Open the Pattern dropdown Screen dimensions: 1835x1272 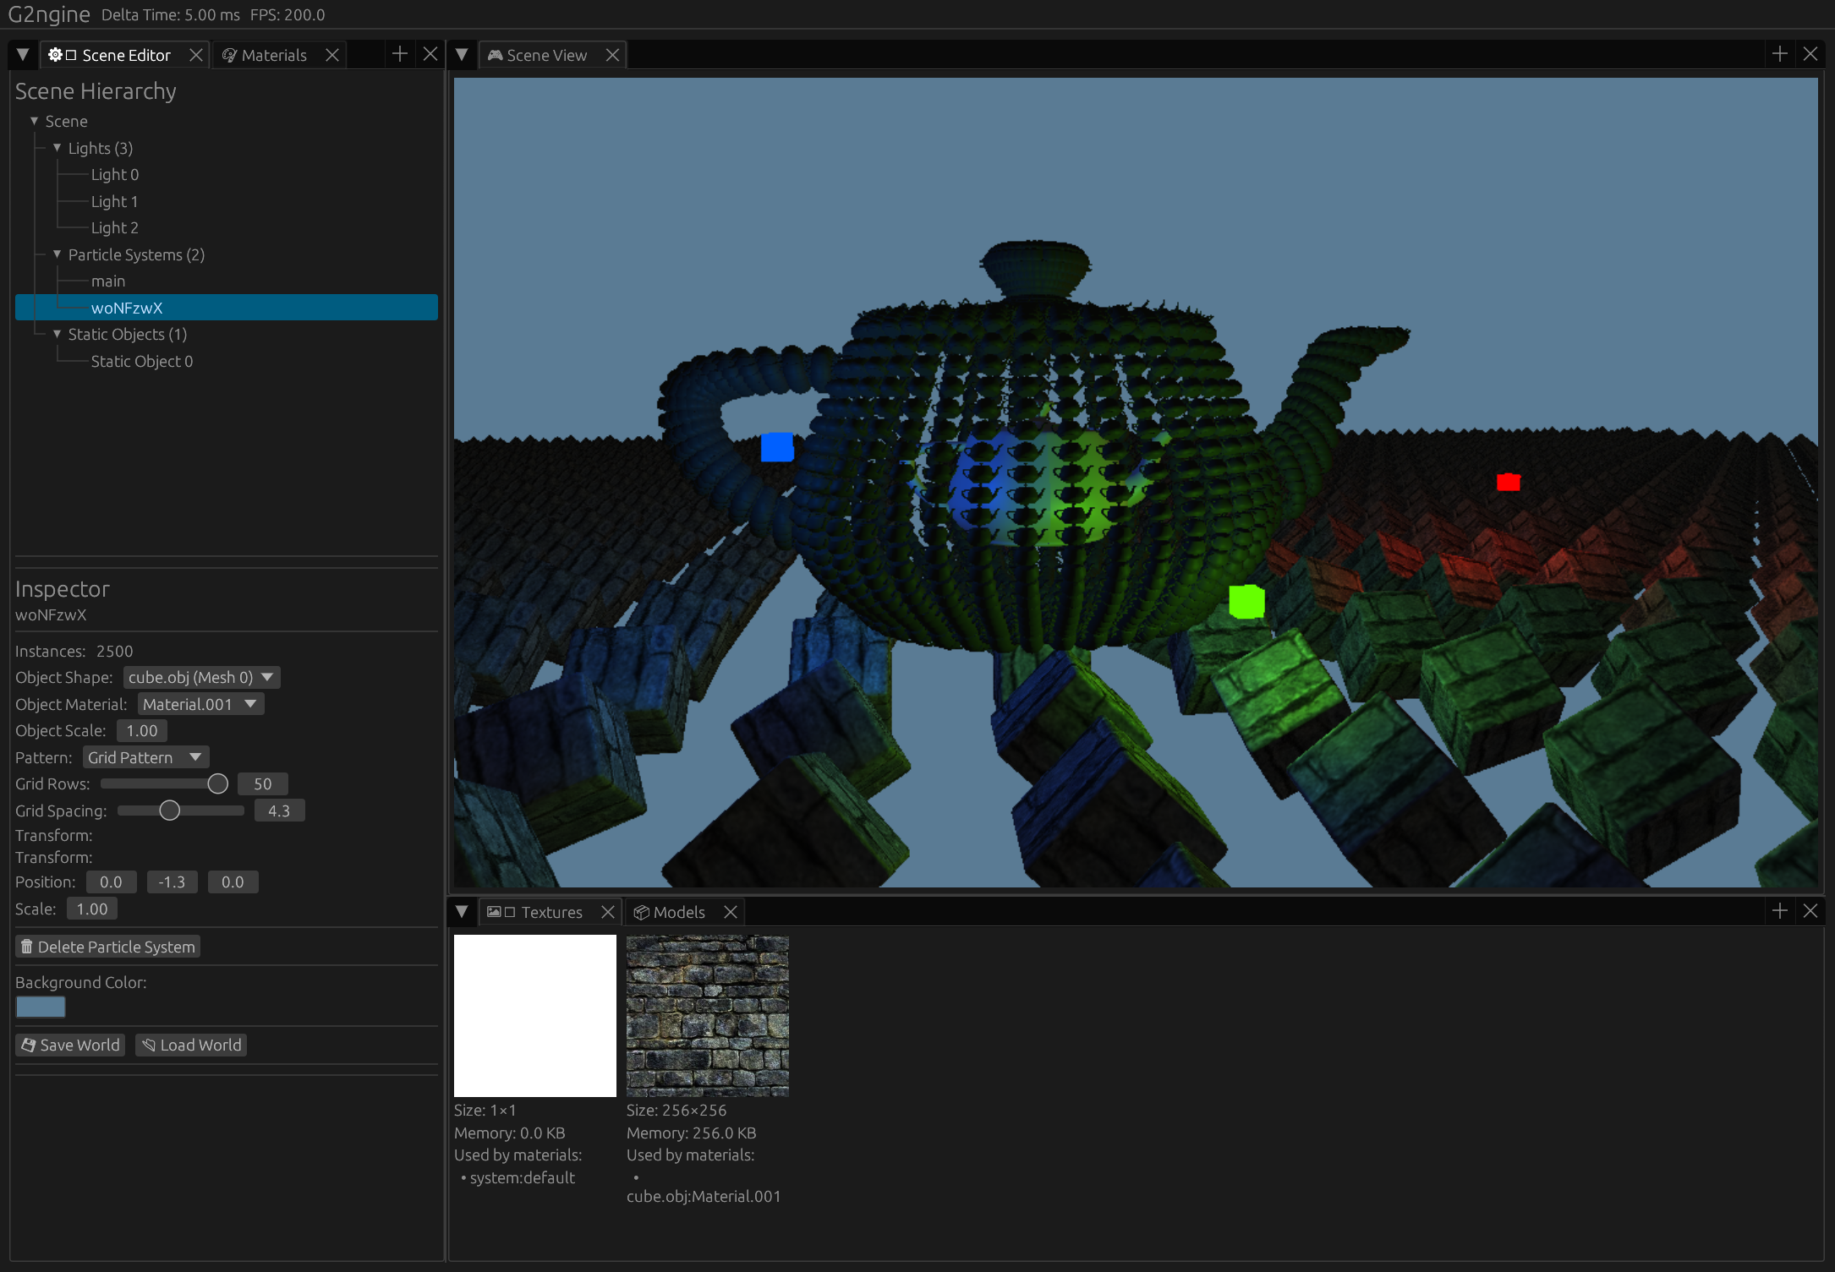(146, 757)
